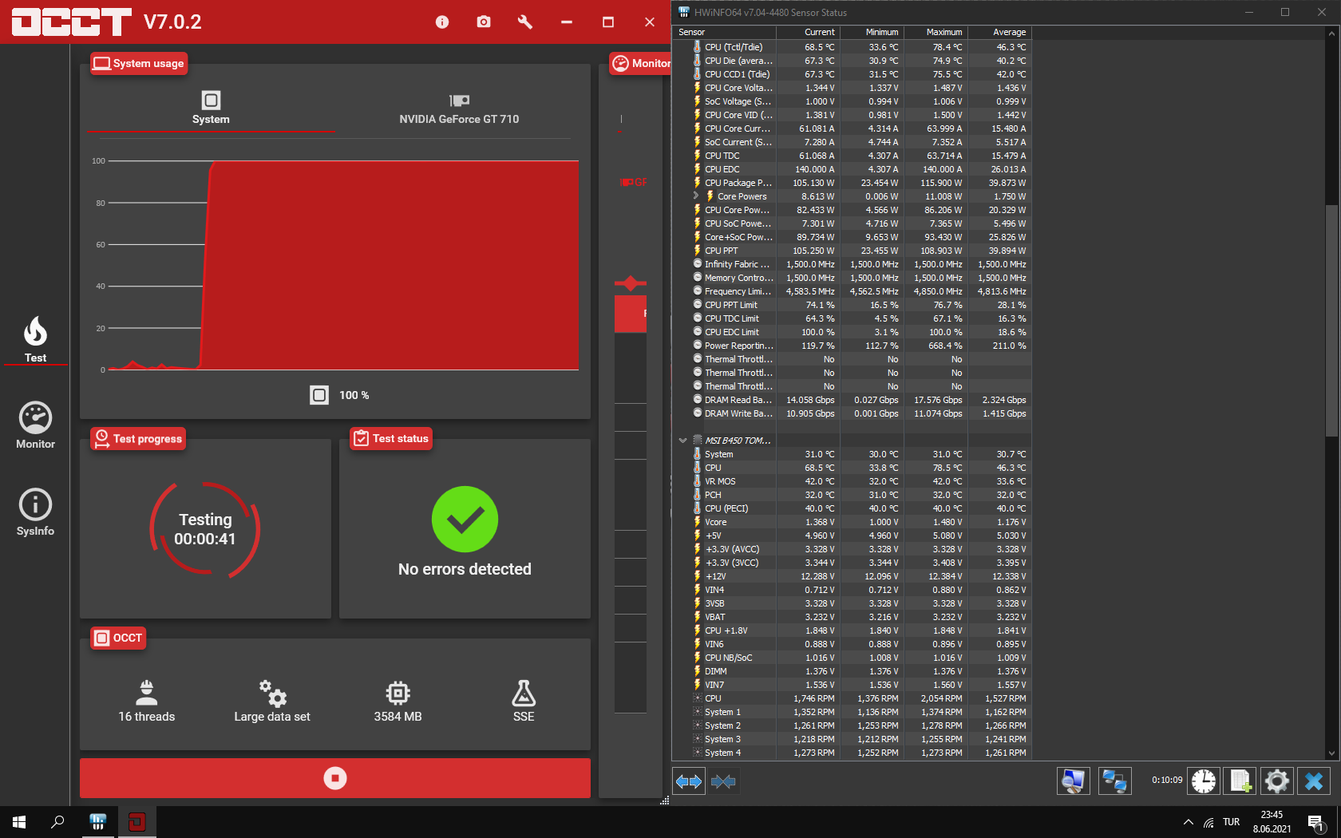The height and width of the screenshot is (838, 1341).
Task: Open OCCT info icon in title bar
Action: [x=442, y=22]
